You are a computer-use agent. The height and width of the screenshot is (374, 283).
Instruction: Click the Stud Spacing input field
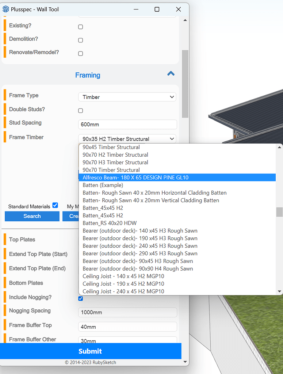click(127, 124)
